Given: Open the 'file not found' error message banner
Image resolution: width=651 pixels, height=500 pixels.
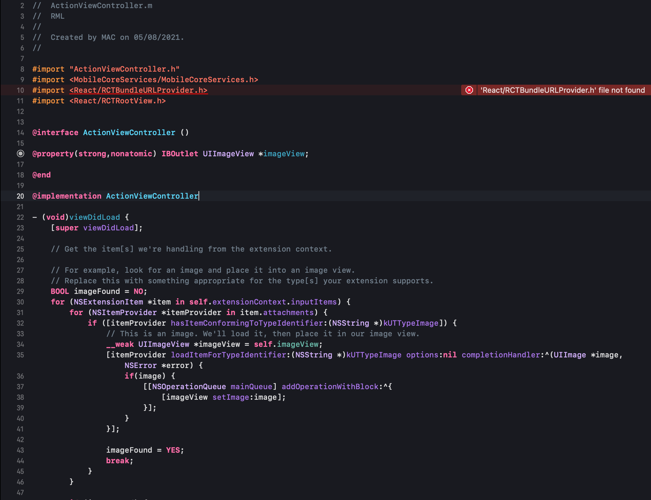Looking at the screenshot, I should (x=562, y=90).
